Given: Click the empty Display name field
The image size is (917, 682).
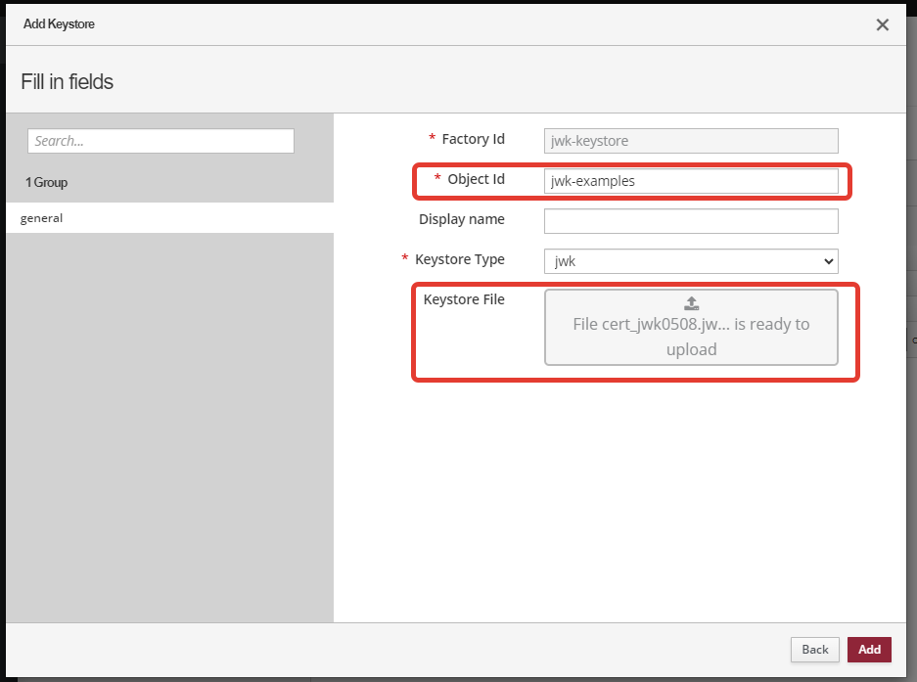Looking at the screenshot, I should tap(691, 221).
